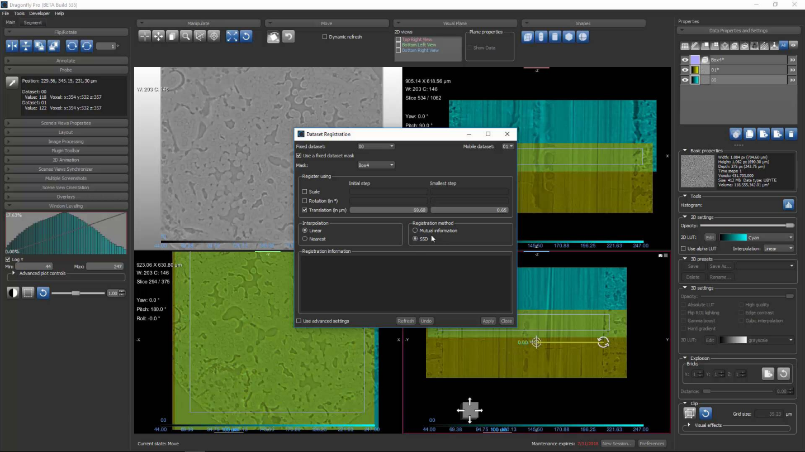This screenshot has width=805, height=452.
Task: Check the Scale option under Register using
Action: point(305,191)
